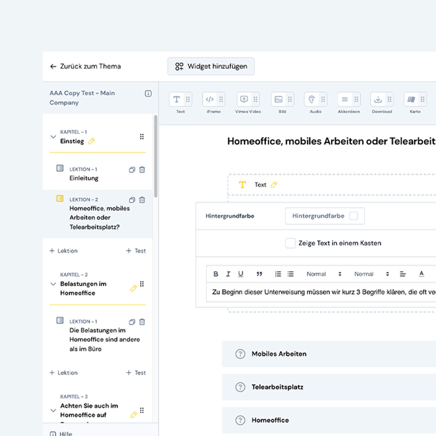Screen dimensions: 436x436
Task: Add an Audio widget
Action: pos(312,99)
